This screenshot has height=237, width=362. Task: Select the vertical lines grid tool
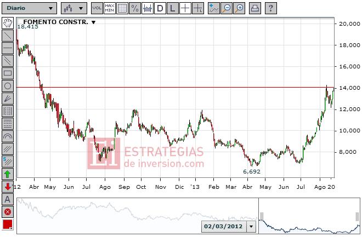pyautogui.click(x=8, y=111)
